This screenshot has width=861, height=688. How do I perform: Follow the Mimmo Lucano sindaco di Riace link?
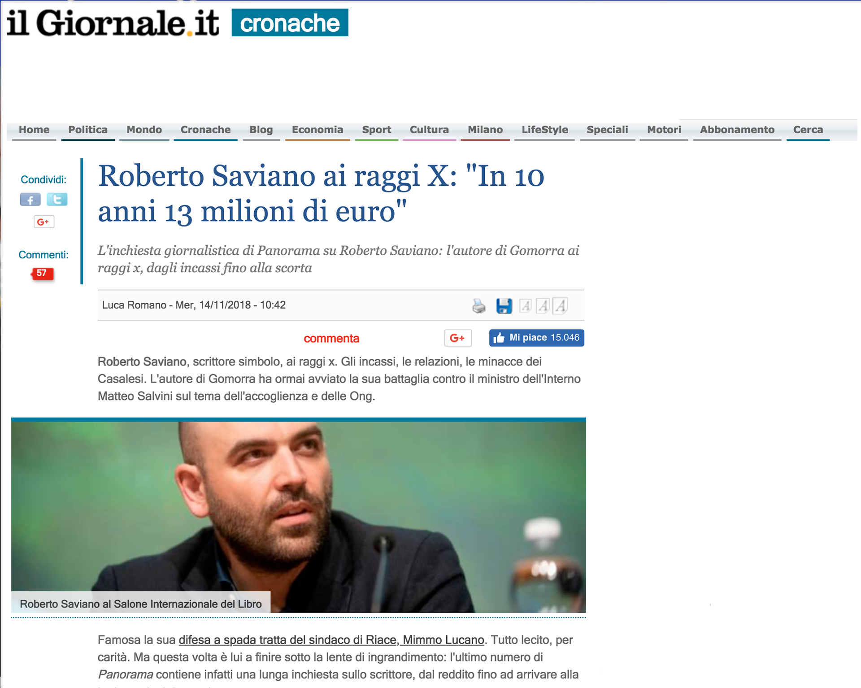[x=331, y=640]
